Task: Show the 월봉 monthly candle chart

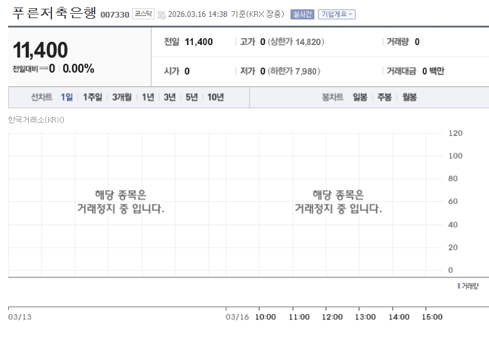Action: click(409, 97)
